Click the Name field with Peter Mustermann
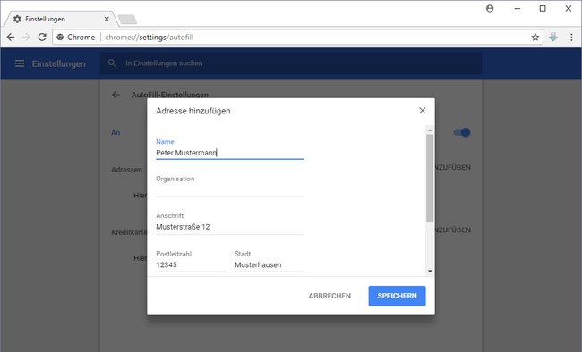582x352 pixels. point(230,153)
